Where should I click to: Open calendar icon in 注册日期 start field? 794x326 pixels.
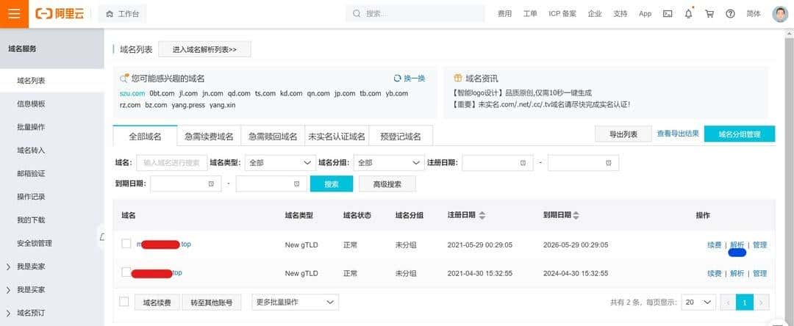pyautogui.click(x=523, y=163)
